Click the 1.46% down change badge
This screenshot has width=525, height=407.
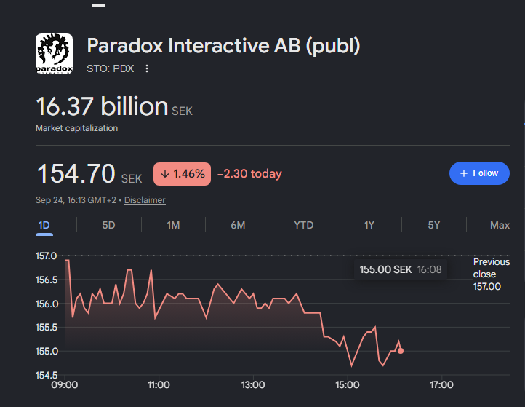click(x=182, y=174)
